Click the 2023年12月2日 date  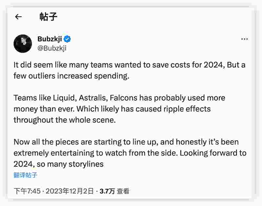point(69,191)
